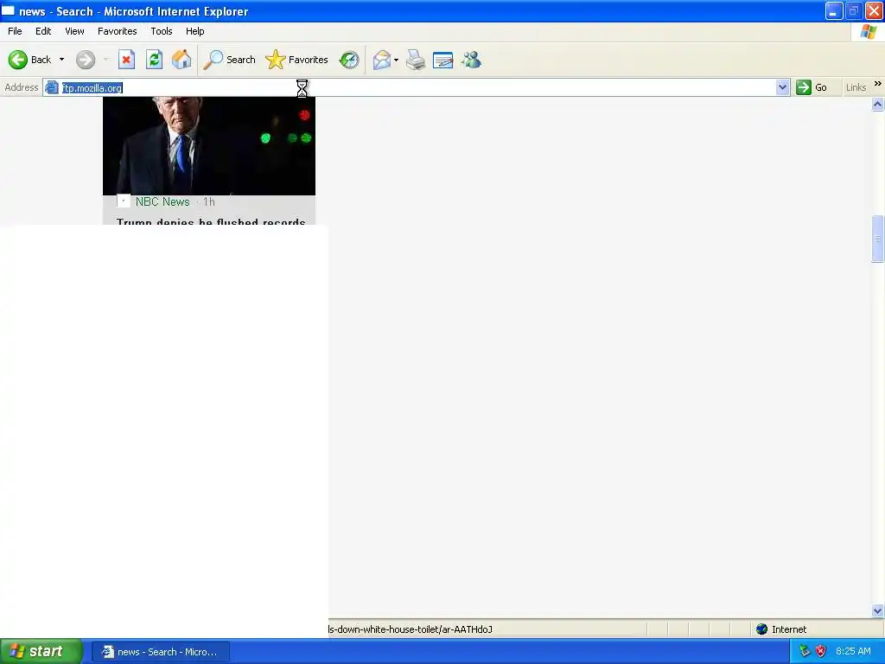The image size is (885, 664).
Task: Open the Favorites star button
Action: click(297, 60)
